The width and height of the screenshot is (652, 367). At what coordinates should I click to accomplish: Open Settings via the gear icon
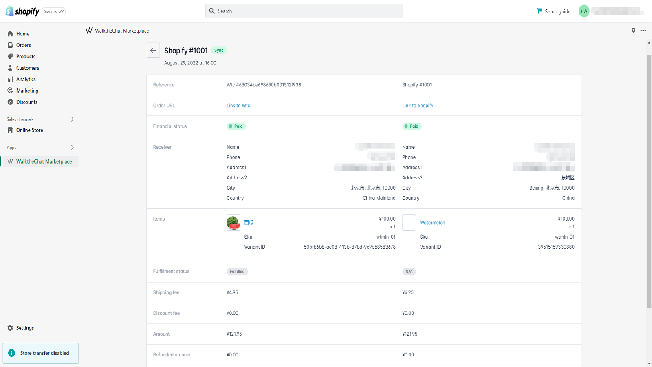pos(10,328)
